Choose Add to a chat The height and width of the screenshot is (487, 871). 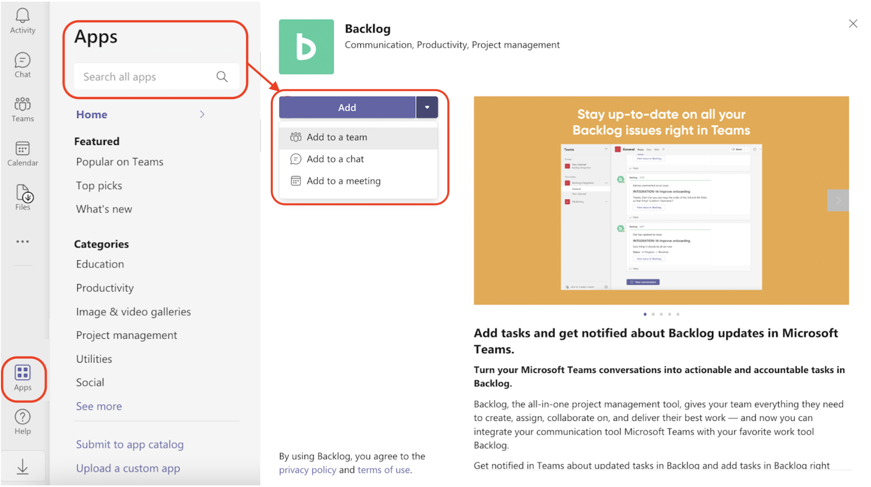[x=358, y=159]
